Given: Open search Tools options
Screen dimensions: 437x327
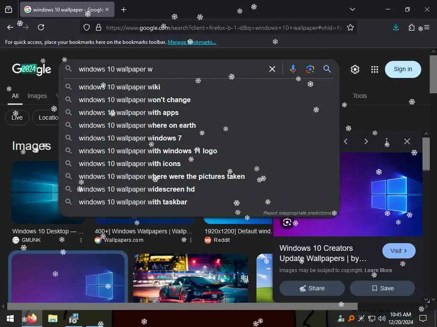Looking at the screenshot, I should (x=360, y=96).
